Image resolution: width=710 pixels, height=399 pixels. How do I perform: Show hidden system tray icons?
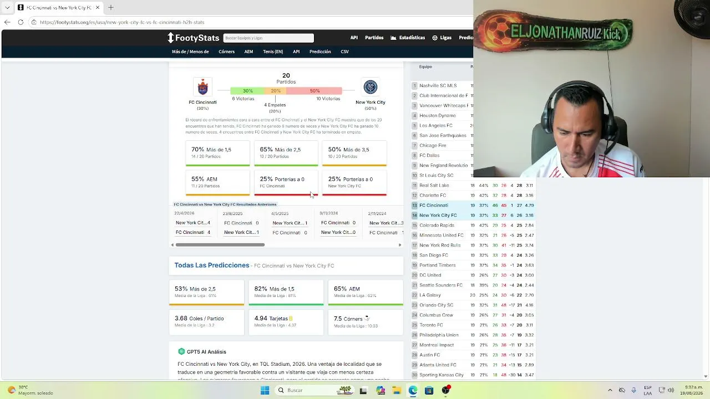[610, 390]
